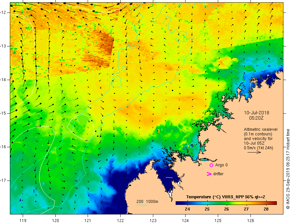Click the "05:20Z" time text

click(256, 118)
